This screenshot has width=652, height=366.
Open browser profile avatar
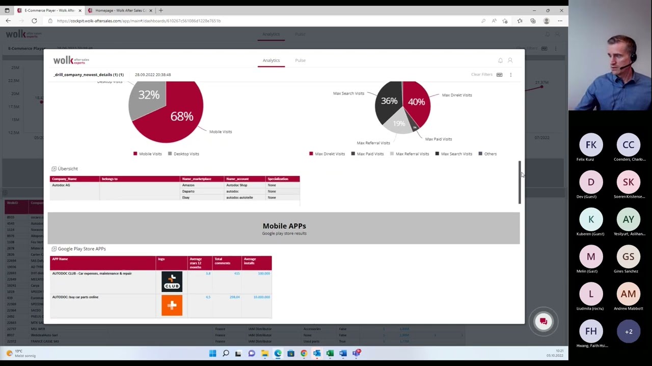tap(547, 21)
